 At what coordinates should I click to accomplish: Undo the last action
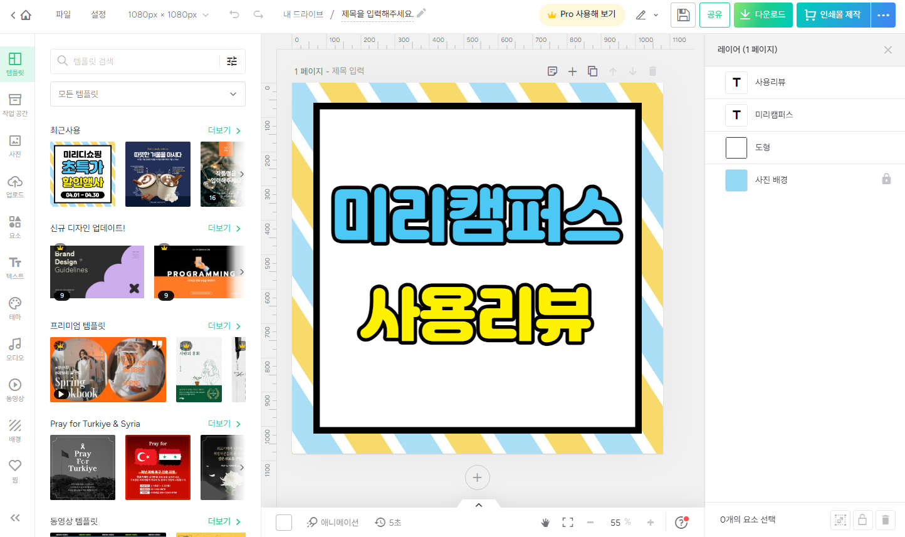point(234,14)
